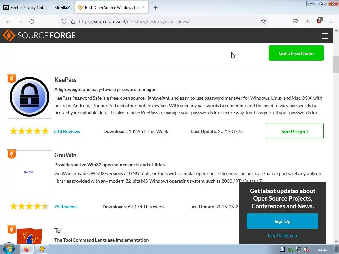Image resolution: width=339 pixels, height=254 pixels.
Task: Click Get a Free Demo button
Action: (x=296, y=53)
